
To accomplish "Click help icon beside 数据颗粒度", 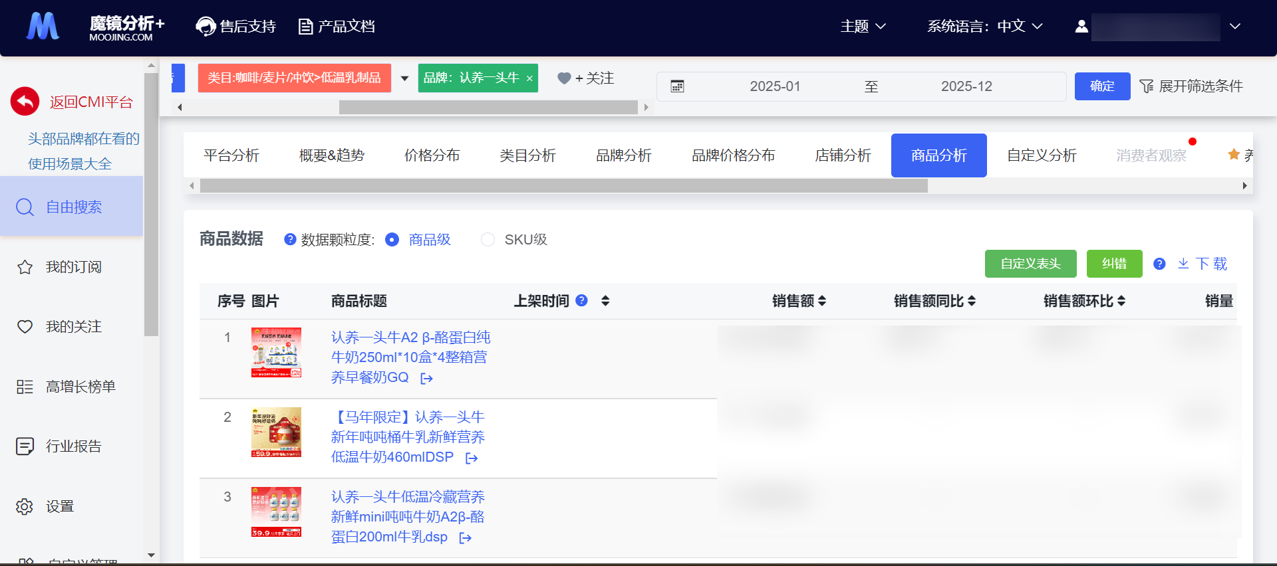I will 290,239.
